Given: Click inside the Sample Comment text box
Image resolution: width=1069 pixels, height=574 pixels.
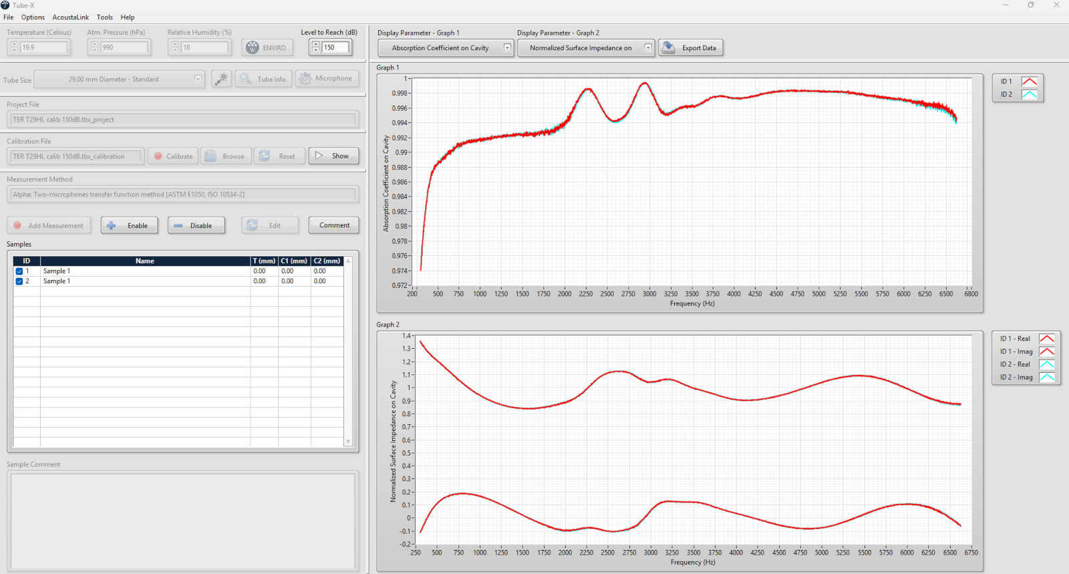Looking at the screenshot, I should pyautogui.click(x=182, y=522).
